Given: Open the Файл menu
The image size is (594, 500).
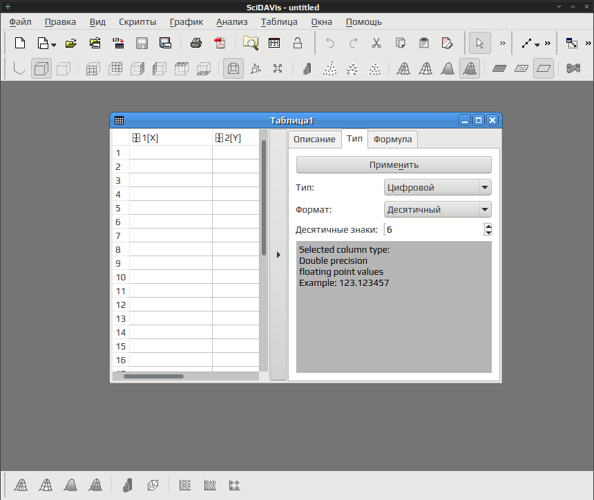Looking at the screenshot, I should (20, 22).
